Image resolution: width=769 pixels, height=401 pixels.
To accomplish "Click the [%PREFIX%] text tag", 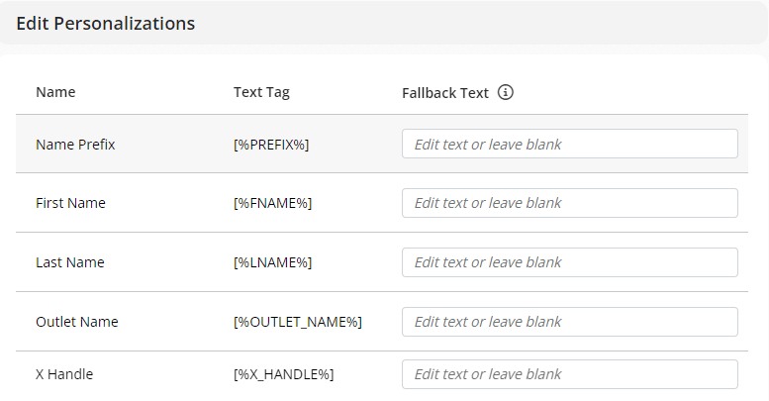I will coord(271,145).
